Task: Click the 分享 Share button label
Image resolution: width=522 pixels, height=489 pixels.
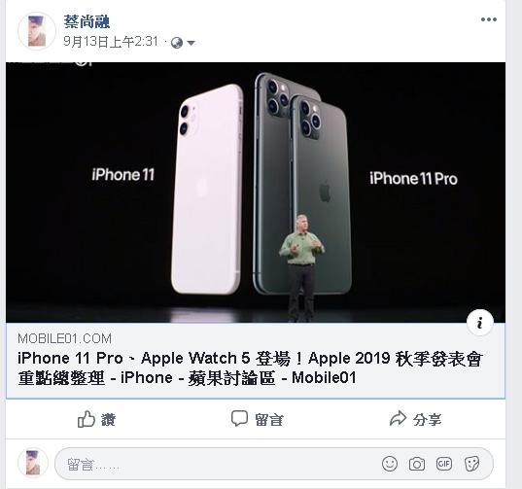Action: (427, 420)
